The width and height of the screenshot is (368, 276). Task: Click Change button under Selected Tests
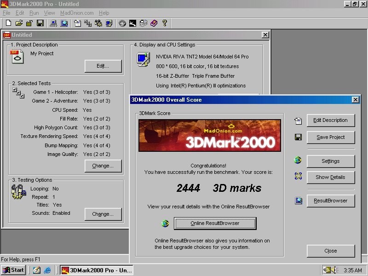click(x=103, y=166)
